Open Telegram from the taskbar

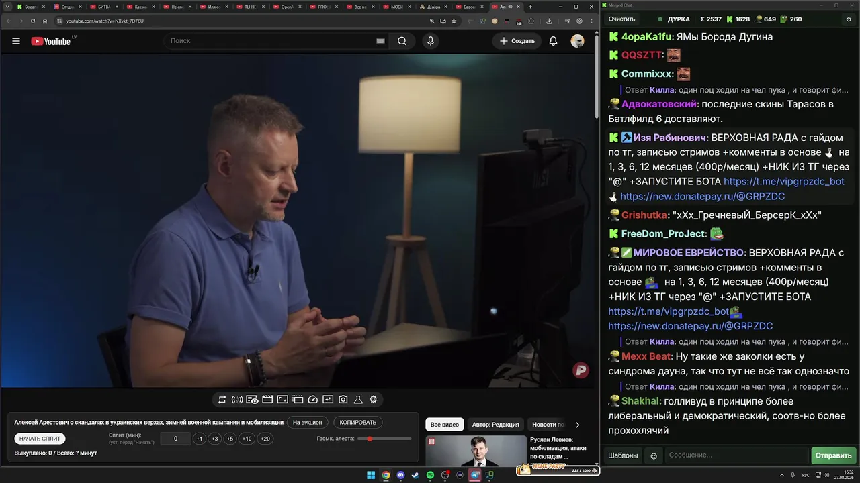[474, 476]
